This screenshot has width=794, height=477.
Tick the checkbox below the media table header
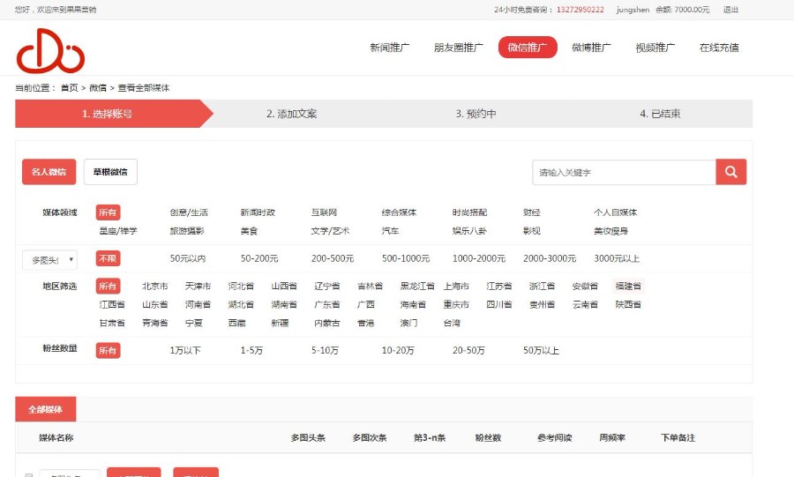pos(28,475)
